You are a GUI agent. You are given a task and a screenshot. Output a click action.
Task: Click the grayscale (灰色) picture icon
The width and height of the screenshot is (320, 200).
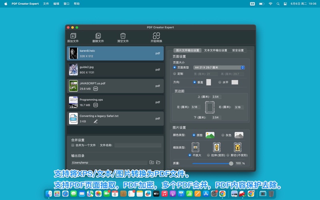click(239, 135)
